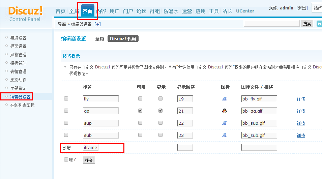Uncheck the 显示 checkbox for qq
The image size is (322, 179).
coord(160,111)
